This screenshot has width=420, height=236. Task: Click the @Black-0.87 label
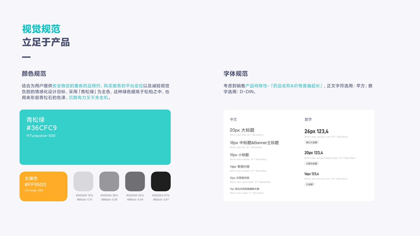[161, 200]
